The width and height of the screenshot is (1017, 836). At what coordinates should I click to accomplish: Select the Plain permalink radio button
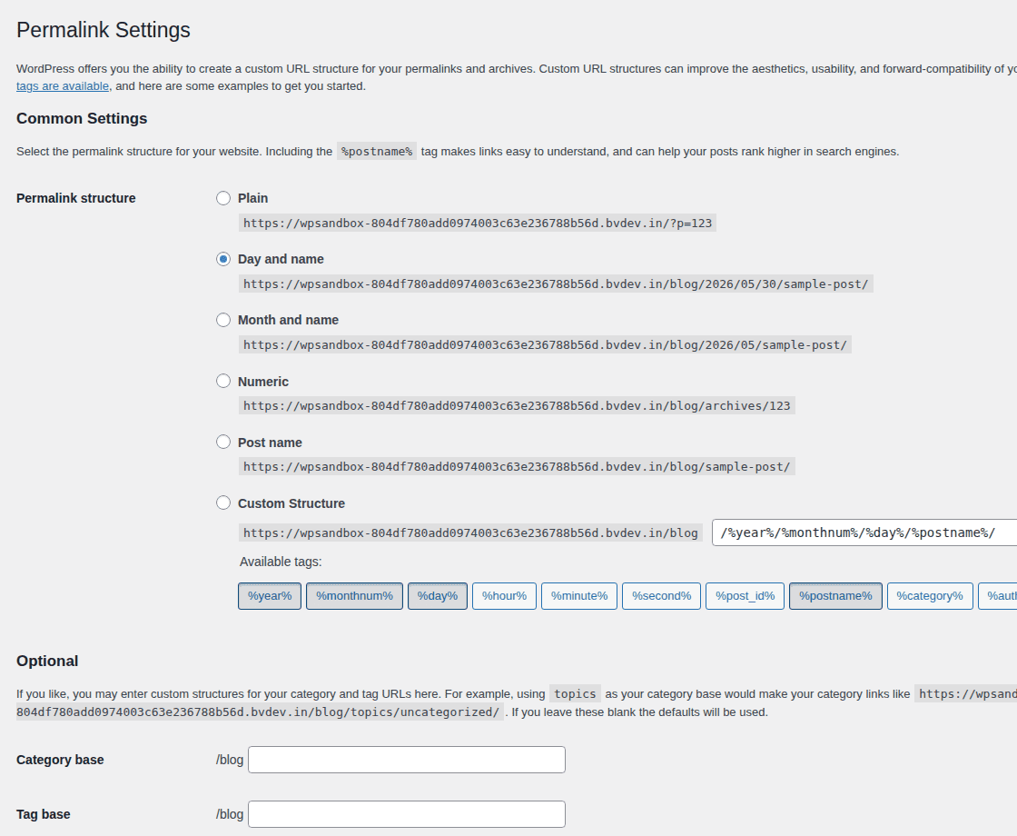[223, 198]
